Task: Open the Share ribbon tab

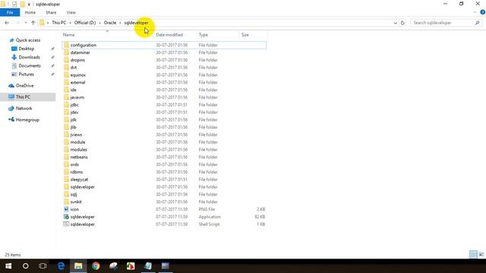Action: (x=51, y=12)
